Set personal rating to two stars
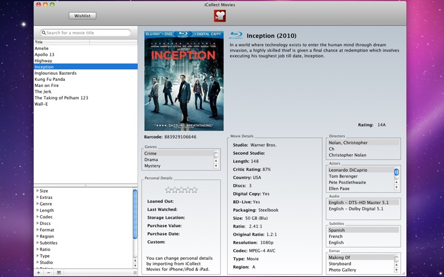 (x=175, y=190)
